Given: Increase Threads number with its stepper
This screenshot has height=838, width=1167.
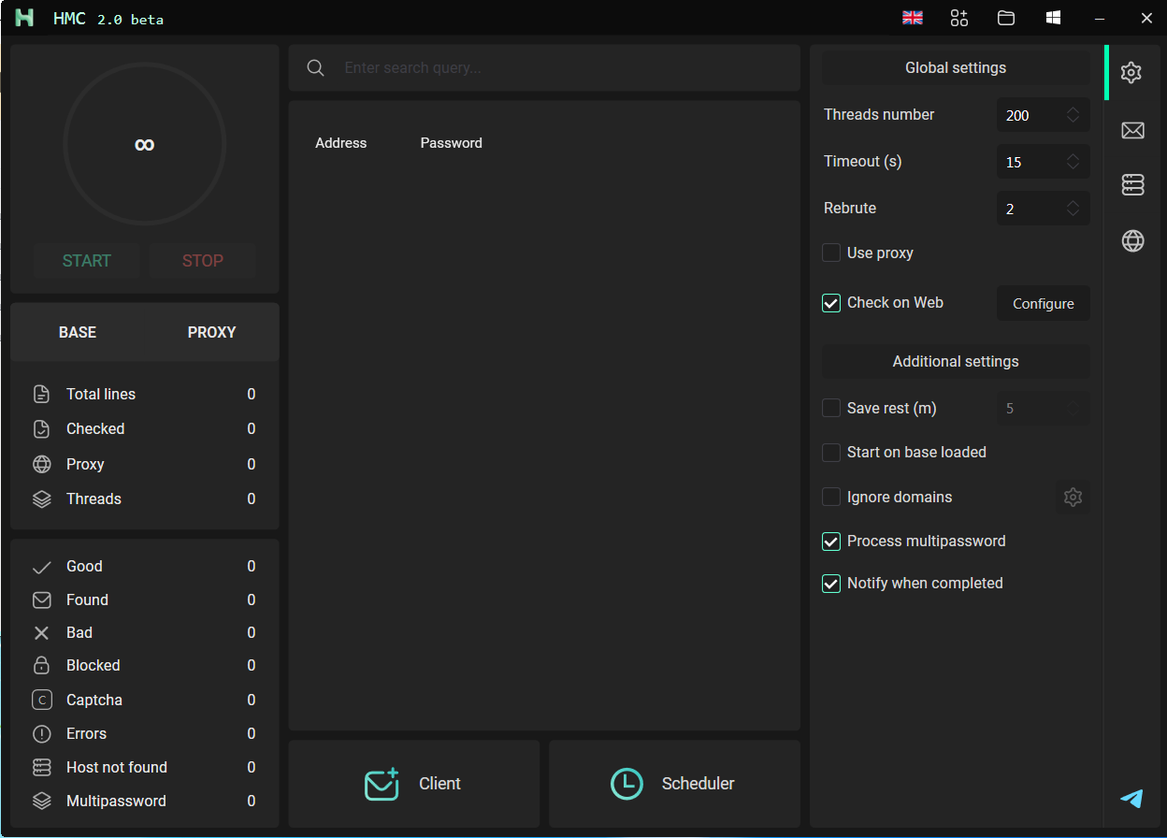Looking at the screenshot, I should (1072, 109).
